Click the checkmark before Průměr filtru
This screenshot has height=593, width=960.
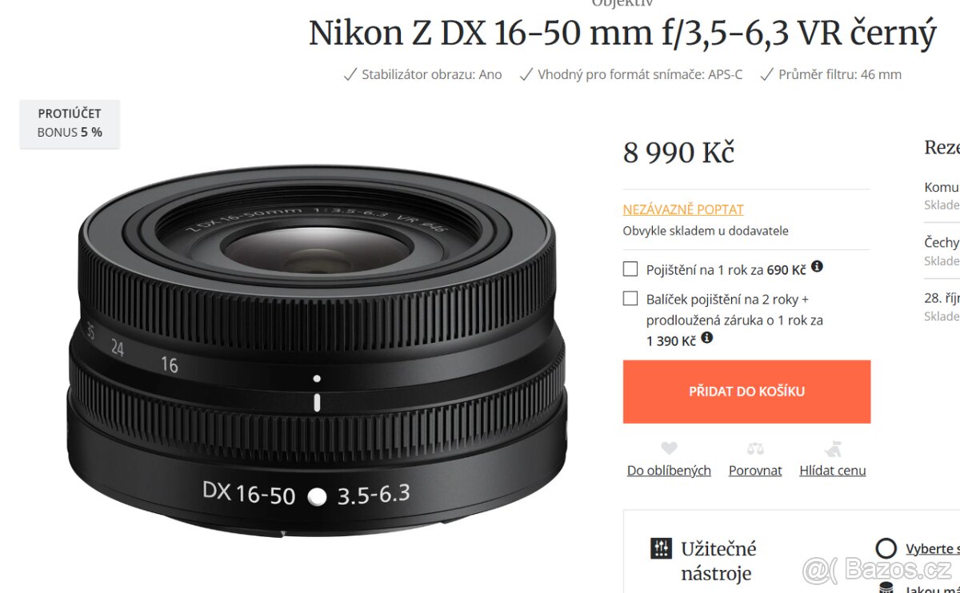coord(766,74)
